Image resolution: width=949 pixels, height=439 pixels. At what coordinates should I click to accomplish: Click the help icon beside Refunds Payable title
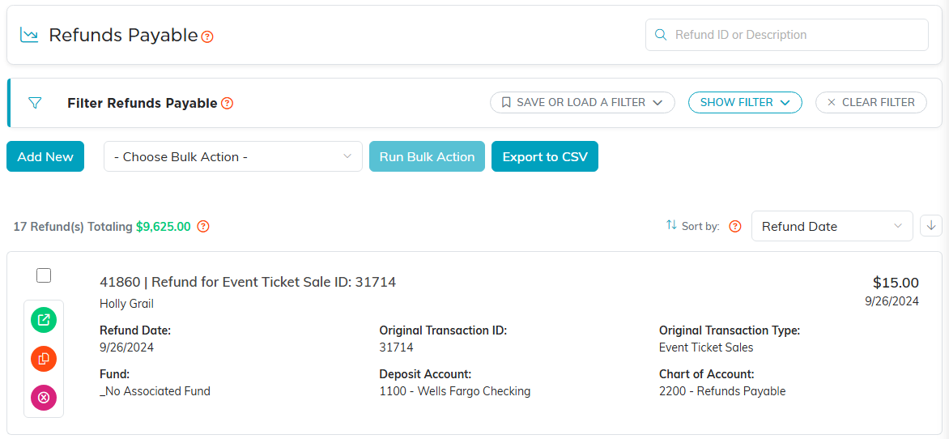coord(207,36)
